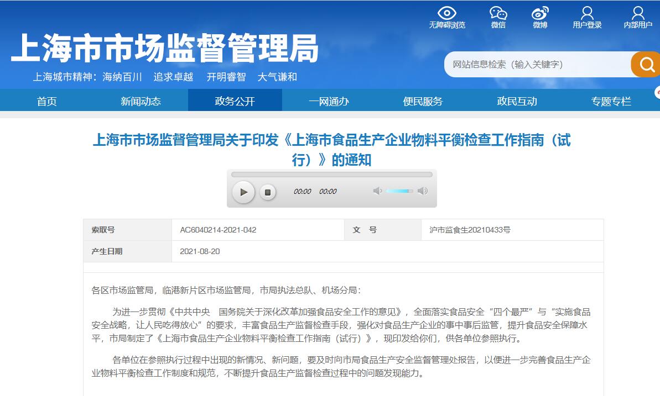Open the 政务公开 nav item
660x396 pixels.
235,101
